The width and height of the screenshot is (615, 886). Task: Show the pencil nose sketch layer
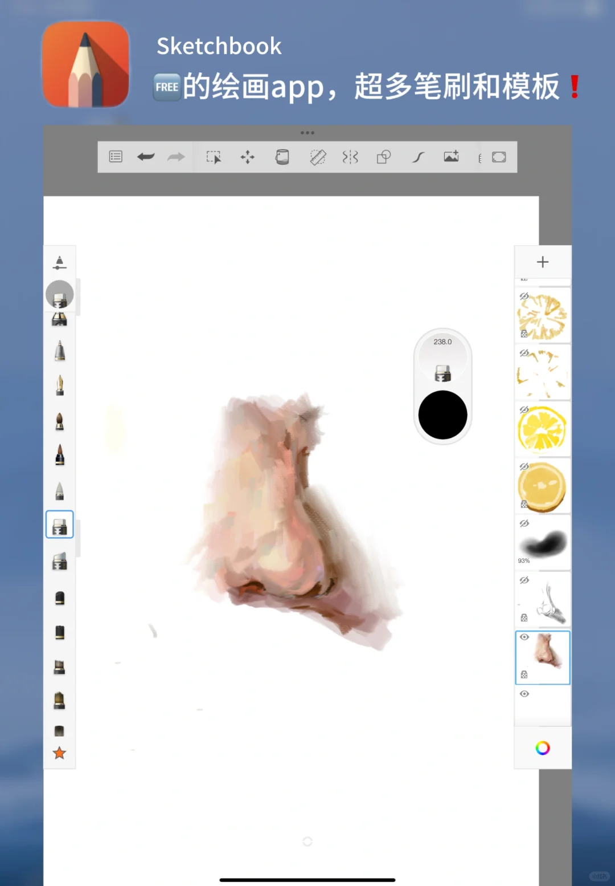(x=524, y=580)
